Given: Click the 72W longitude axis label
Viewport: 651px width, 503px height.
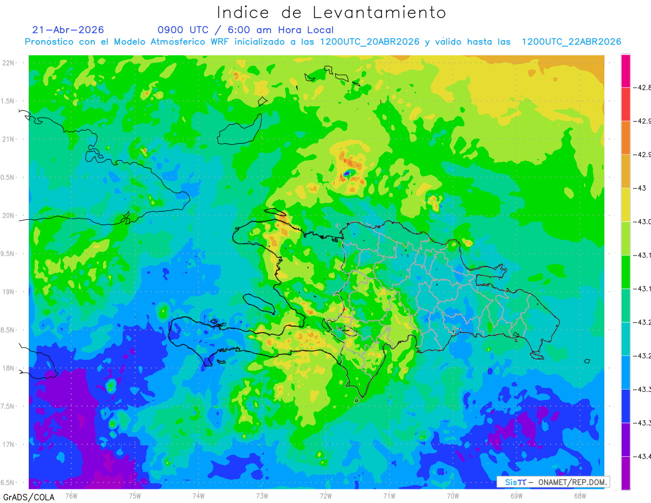Looking at the screenshot, I should (x=325, y=495).
